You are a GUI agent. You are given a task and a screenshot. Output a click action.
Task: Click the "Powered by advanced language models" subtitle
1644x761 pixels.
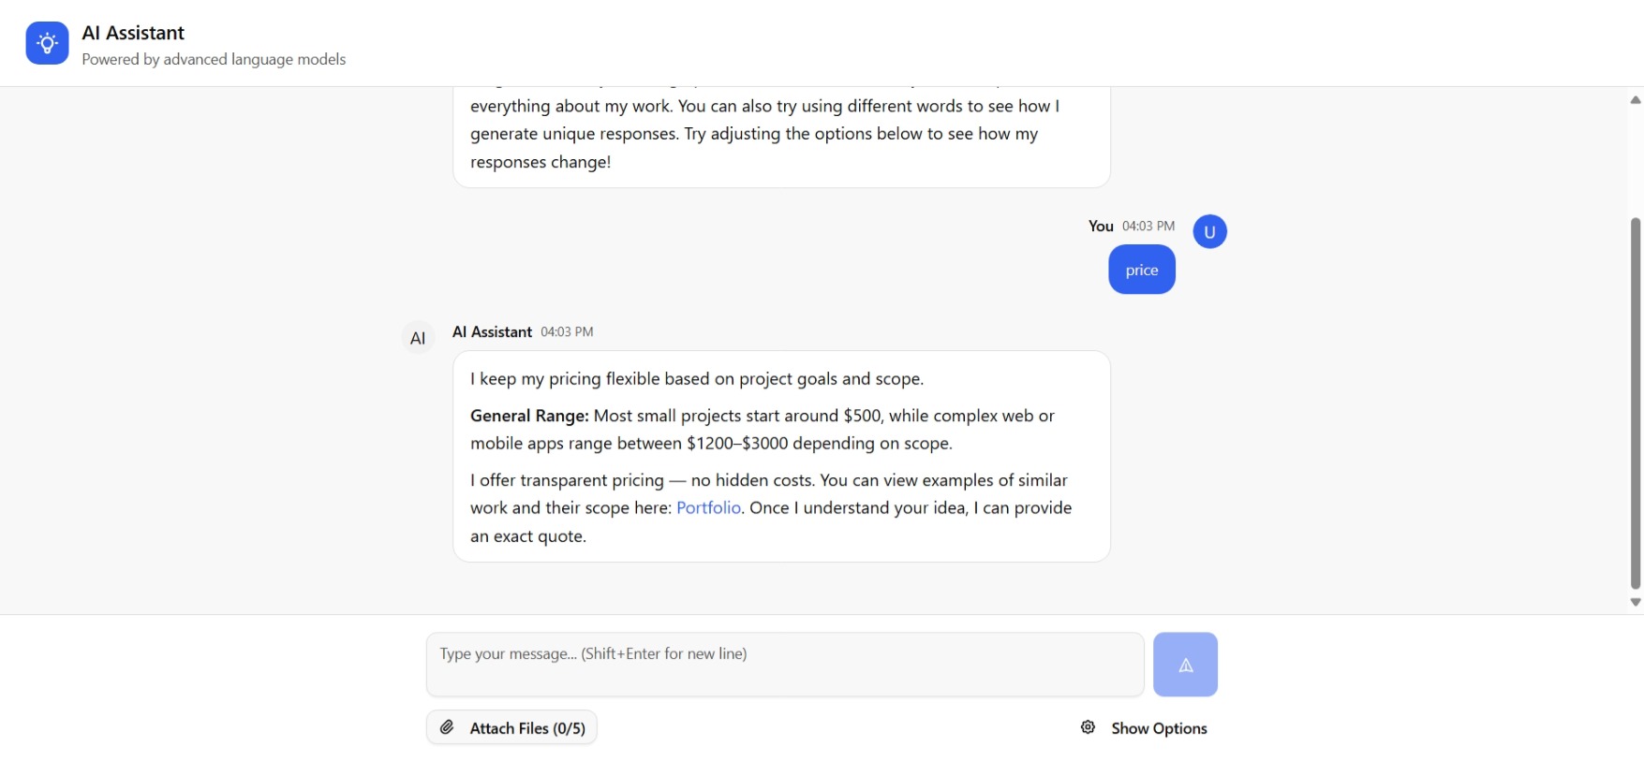pos(214,59)
